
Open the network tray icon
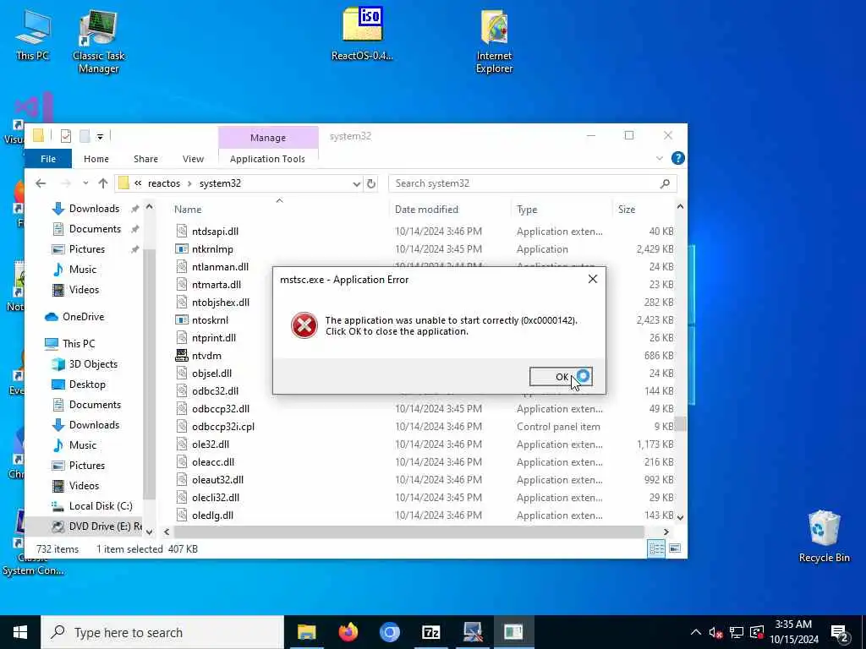[x=737, y=632]
